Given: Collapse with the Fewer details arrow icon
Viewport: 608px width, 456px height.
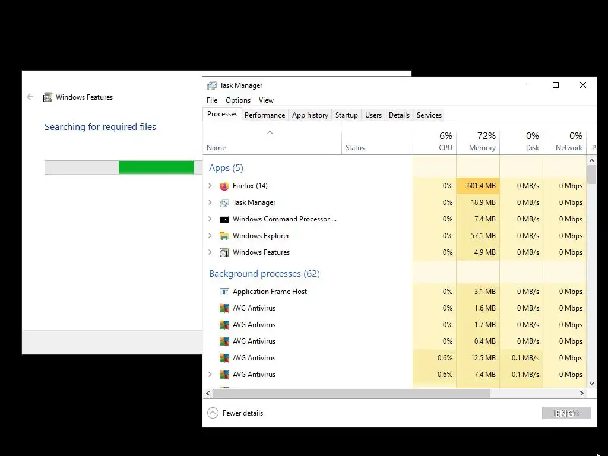Looking at the screenshot, I should [213, 413].
